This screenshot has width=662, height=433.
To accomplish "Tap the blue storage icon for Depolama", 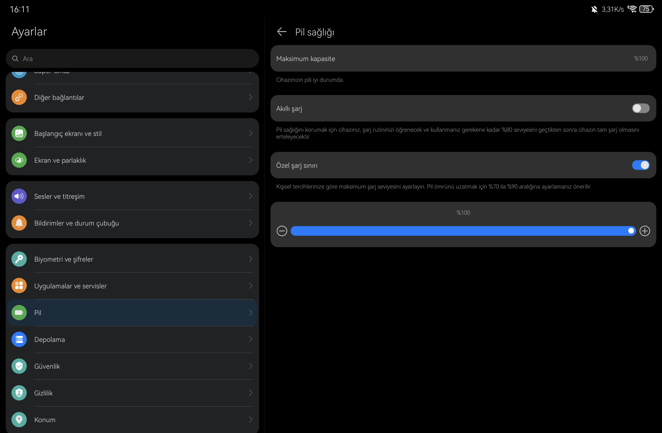I will [19, 339].
